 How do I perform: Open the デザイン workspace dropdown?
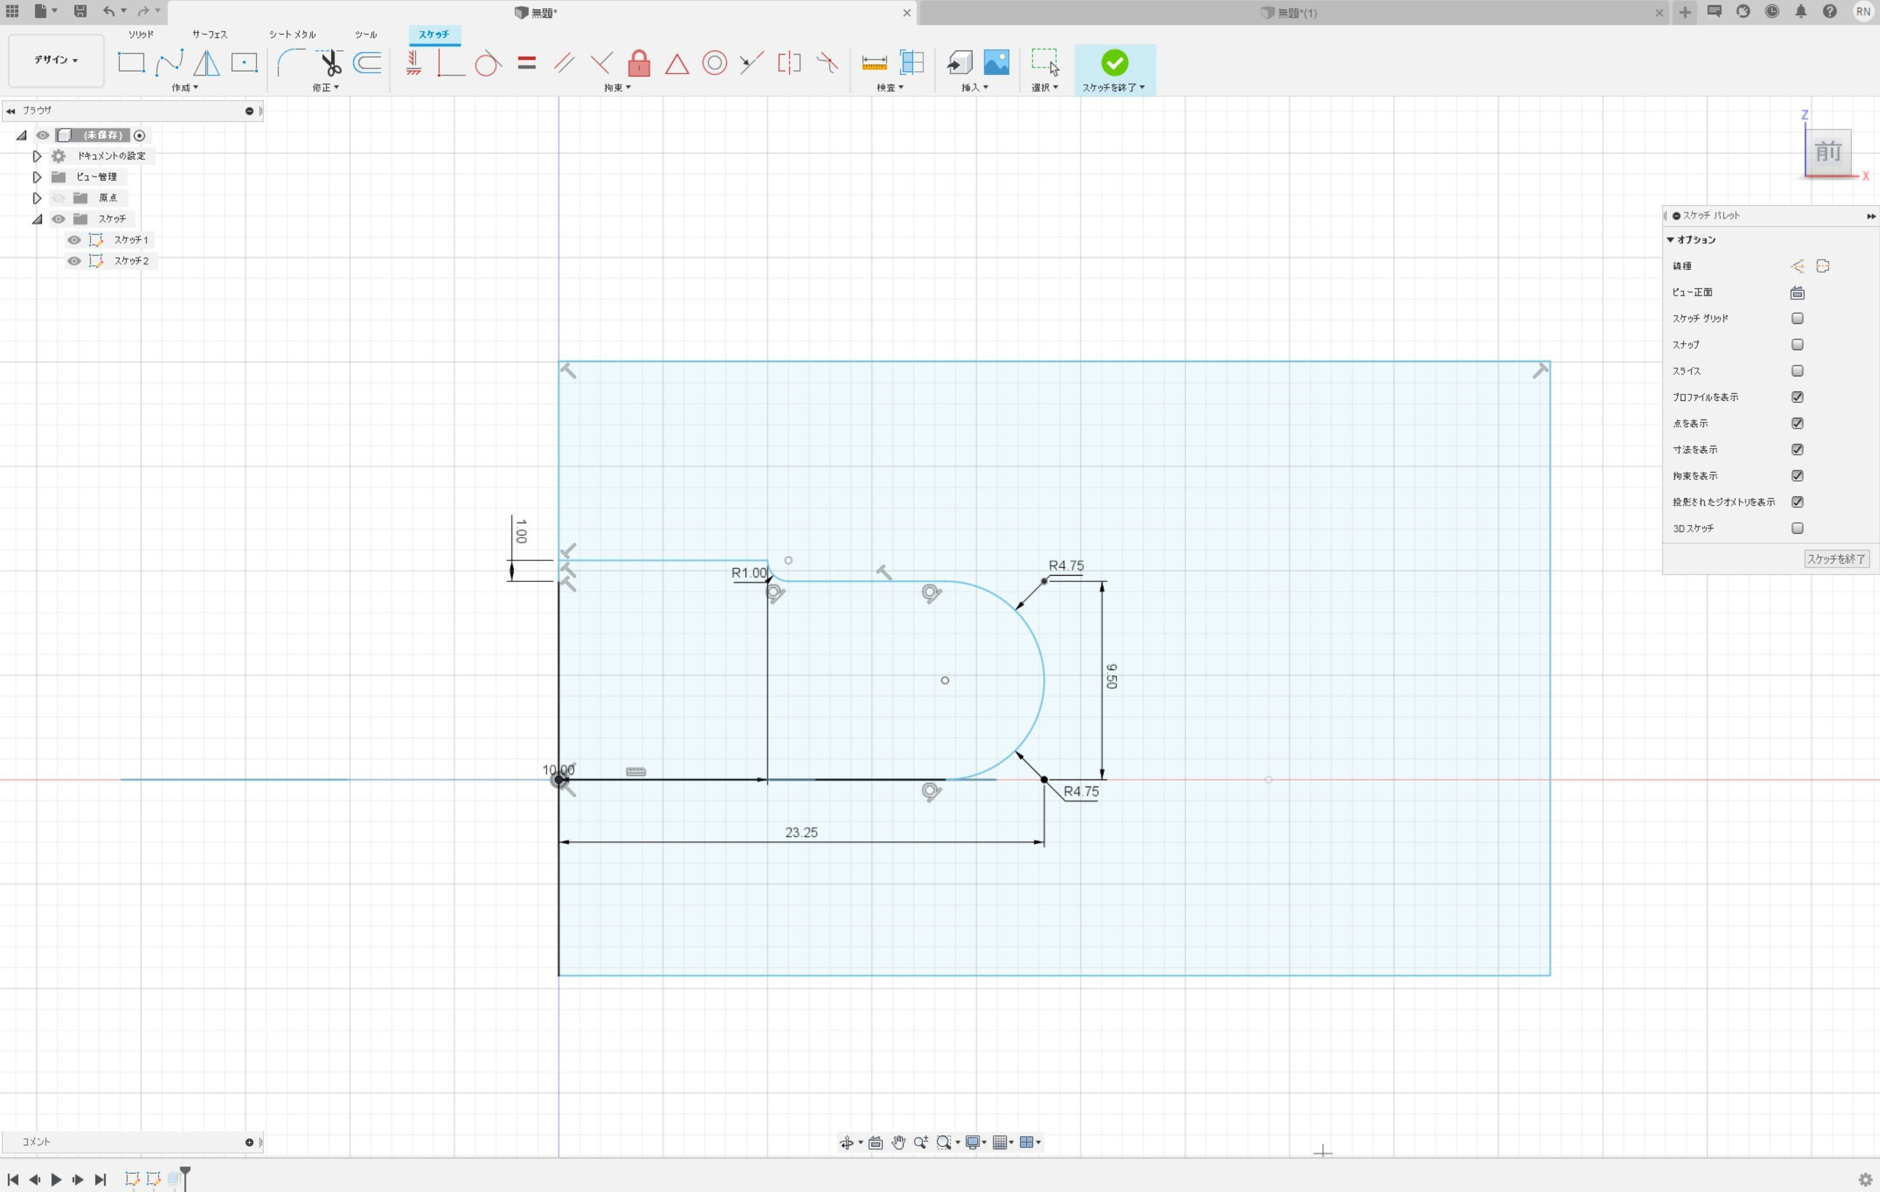coord(55,60)
